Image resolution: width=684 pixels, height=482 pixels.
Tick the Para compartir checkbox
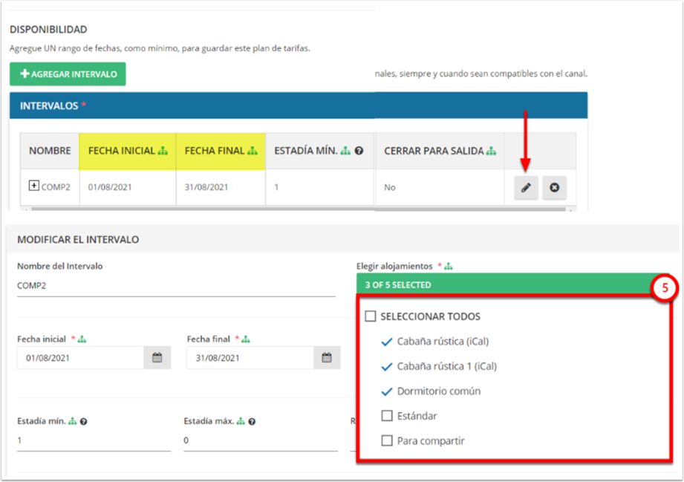(x=386, y=440)
